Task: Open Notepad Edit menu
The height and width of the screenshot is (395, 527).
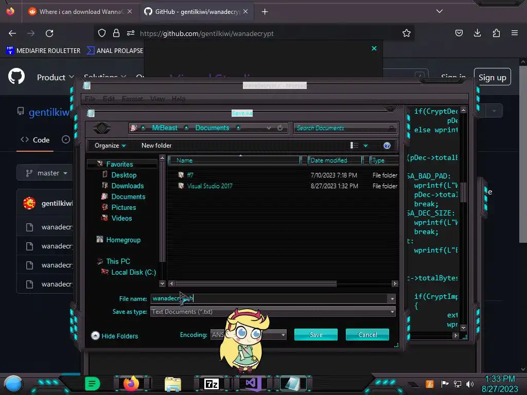Action: pyautogui.click(x=109, y=99)
